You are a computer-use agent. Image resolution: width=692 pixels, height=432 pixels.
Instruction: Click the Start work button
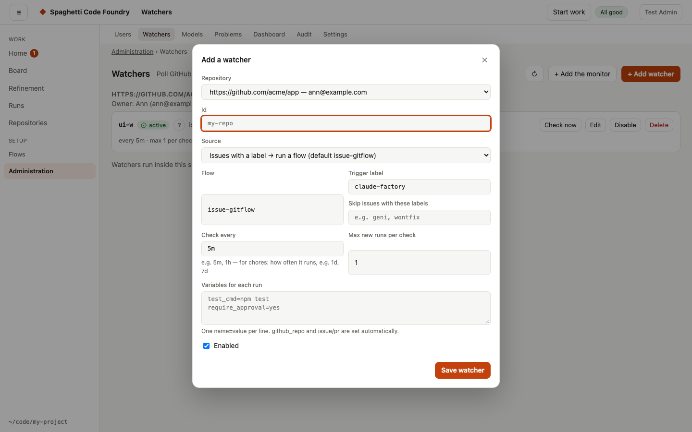(x=569, y=12)
